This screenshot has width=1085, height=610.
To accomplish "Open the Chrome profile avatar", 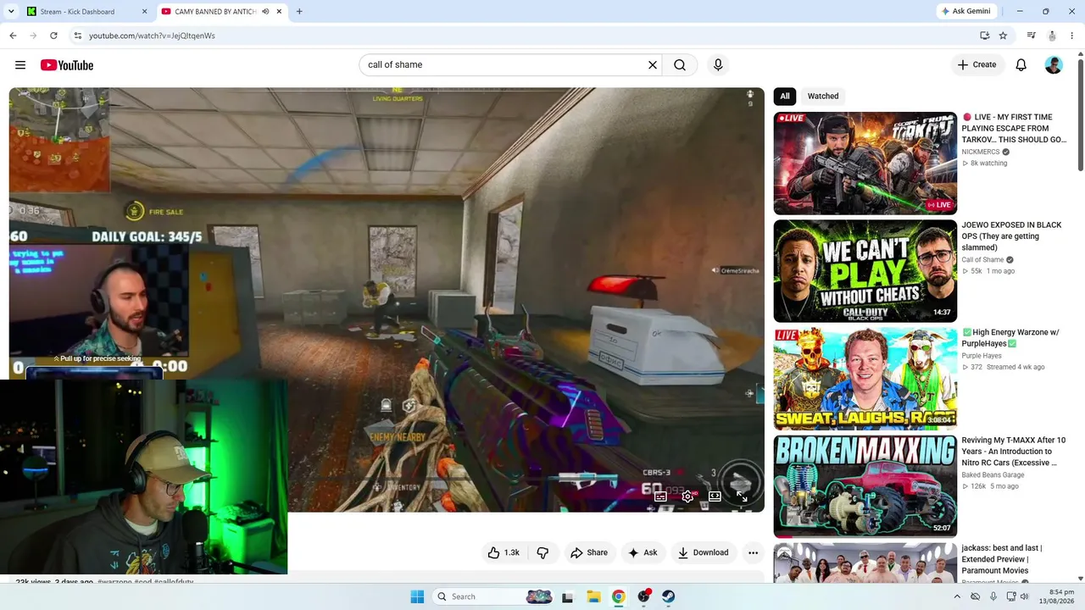I will tap(1052, 36).
